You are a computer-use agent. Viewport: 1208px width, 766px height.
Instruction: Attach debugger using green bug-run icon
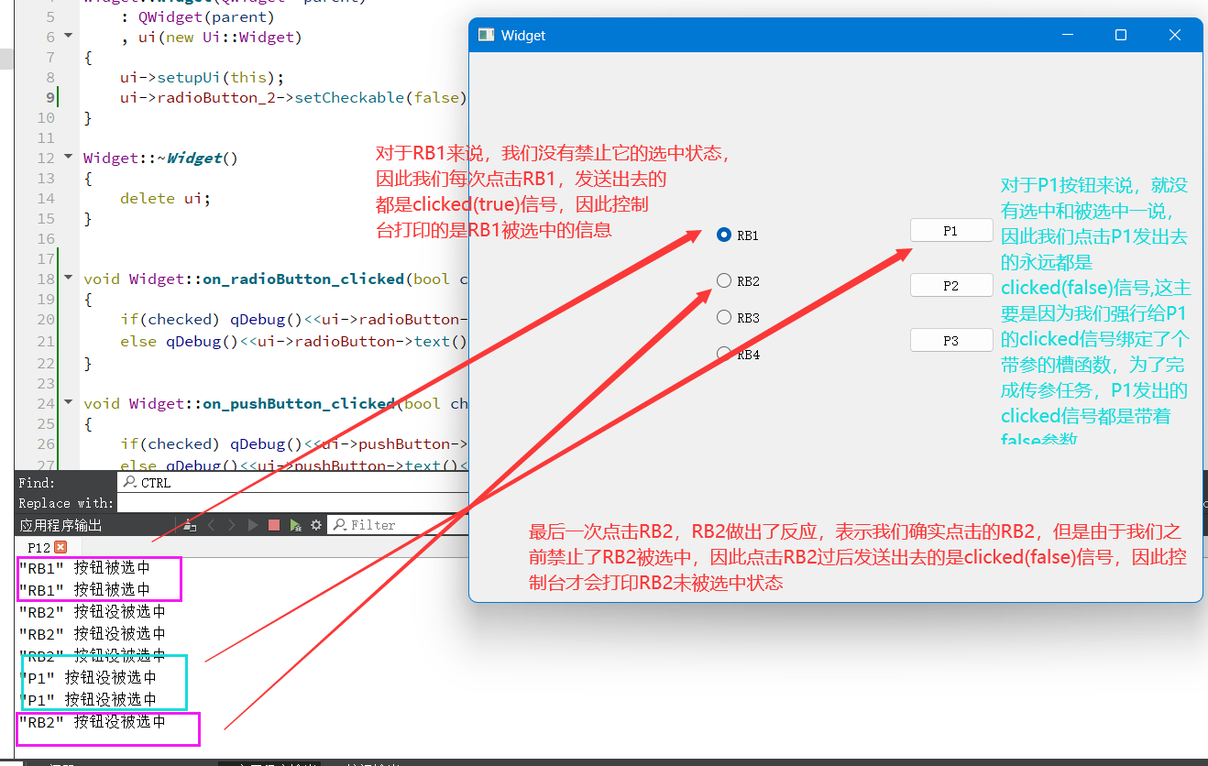point(295,525)
